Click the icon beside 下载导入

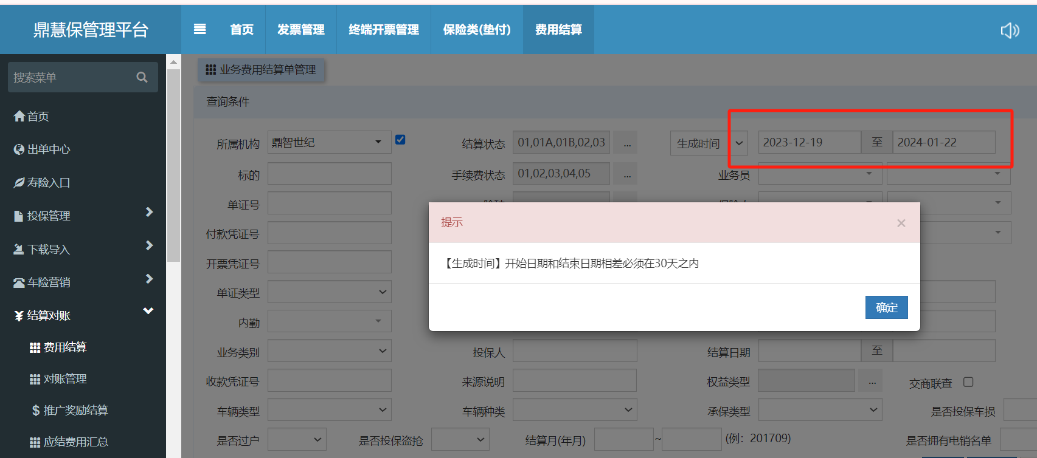19,249
